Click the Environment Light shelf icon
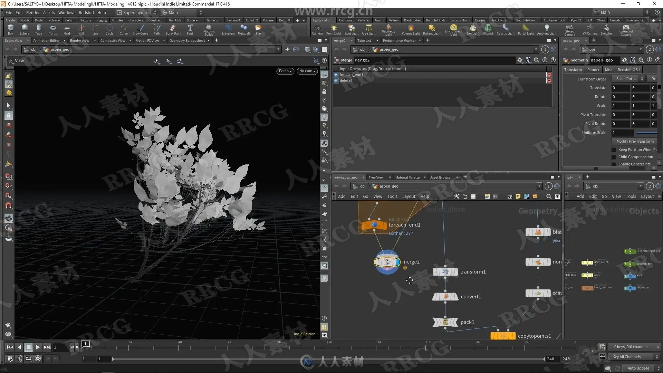This screenshot has height=373, width=663. point(453,29)
